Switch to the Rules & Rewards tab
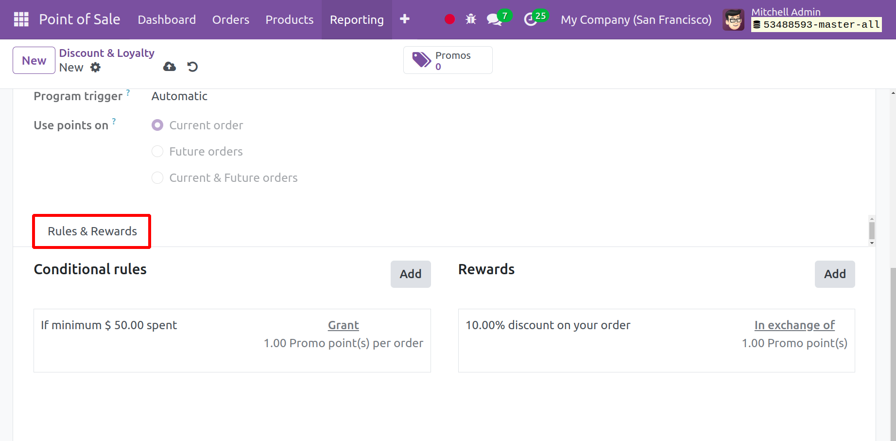Viewport: 896px width, 441px height. (92, 231)
